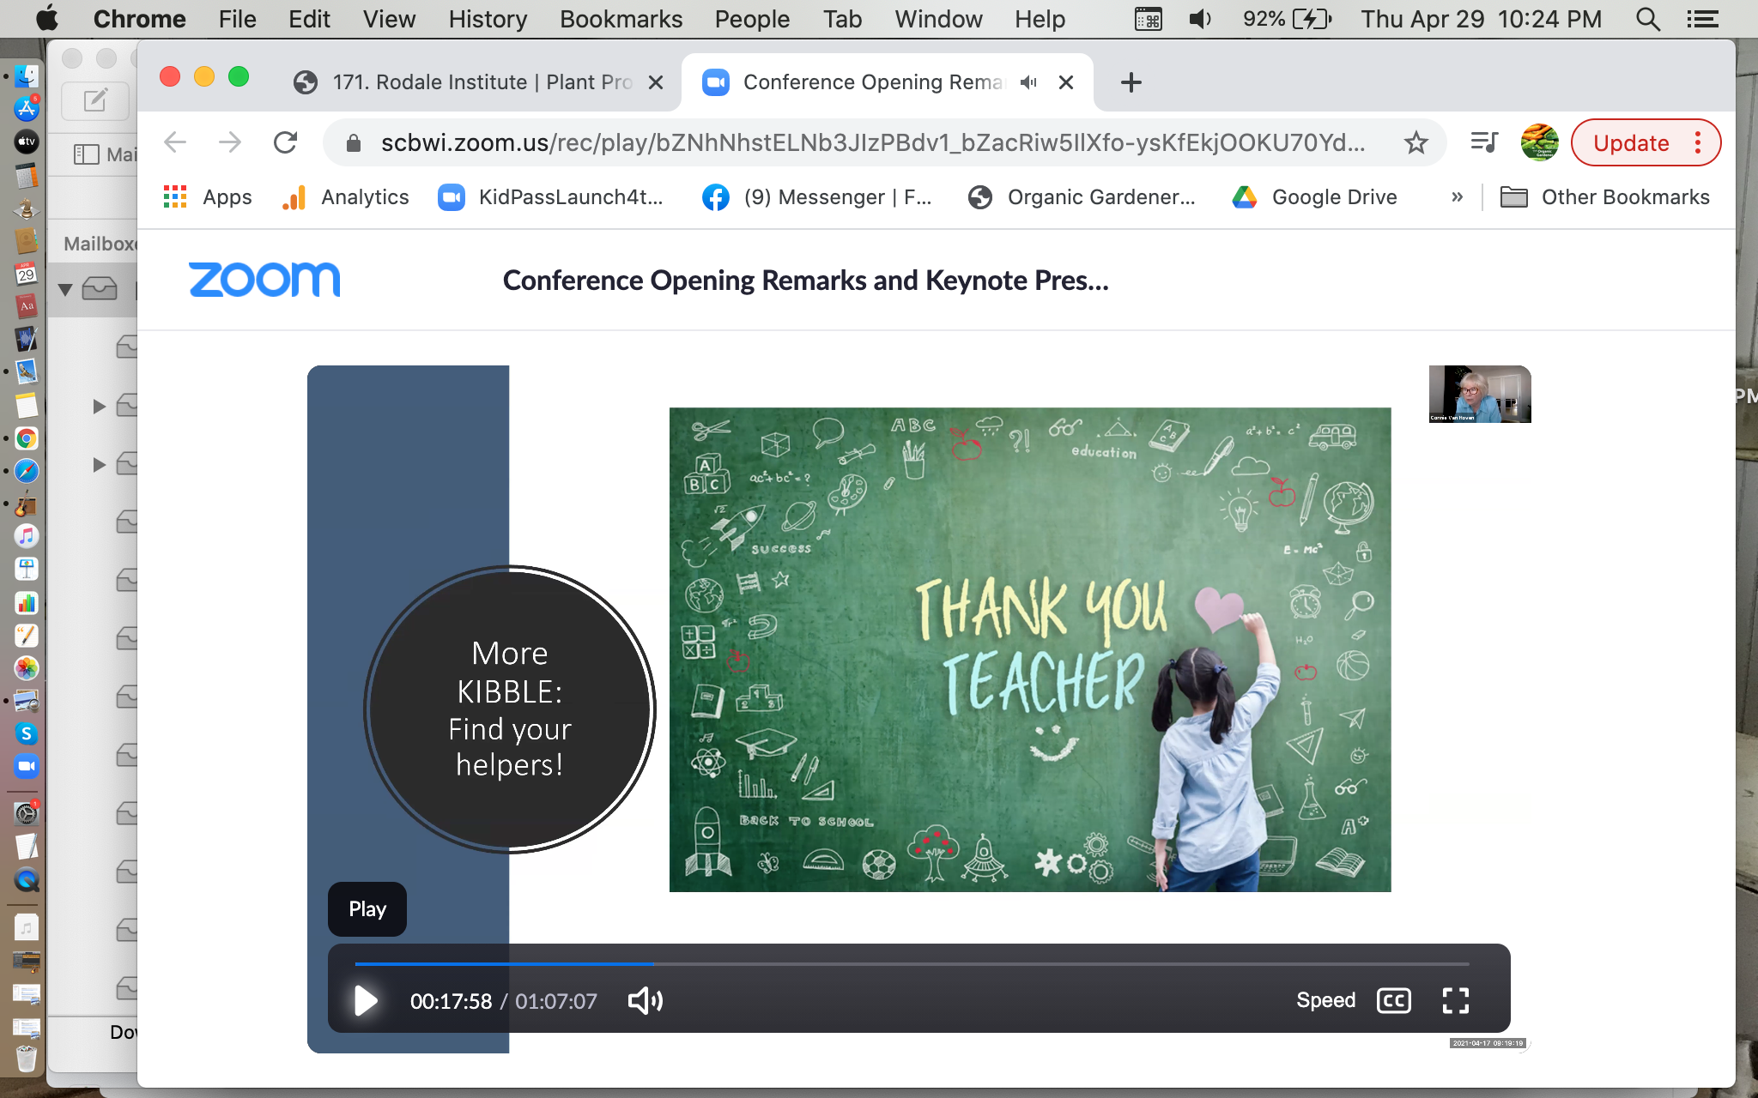Bookmark this page with star icon
The height and width of the screenshot is (1098, 1758).
tap(1415, 142)
